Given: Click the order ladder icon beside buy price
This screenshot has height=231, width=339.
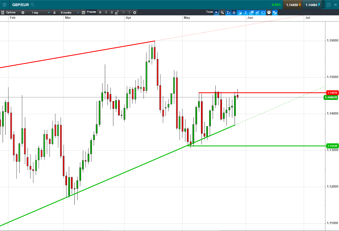Looking at the screenshot, I should [323, 5].
